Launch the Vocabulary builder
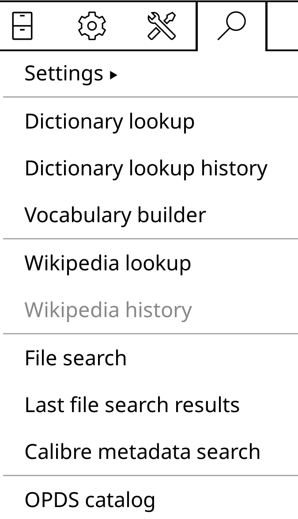298x519 pixels. (x=115, y=215)
